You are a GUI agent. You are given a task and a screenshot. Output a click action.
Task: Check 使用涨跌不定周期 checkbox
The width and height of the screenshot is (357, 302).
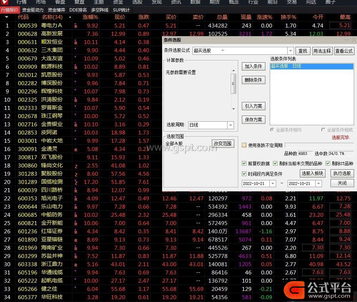click(x=244, y=145)
